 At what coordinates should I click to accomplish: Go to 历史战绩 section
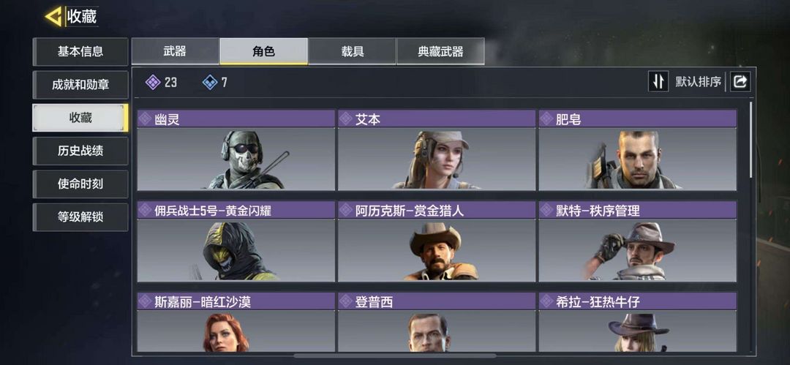[80, 151]
